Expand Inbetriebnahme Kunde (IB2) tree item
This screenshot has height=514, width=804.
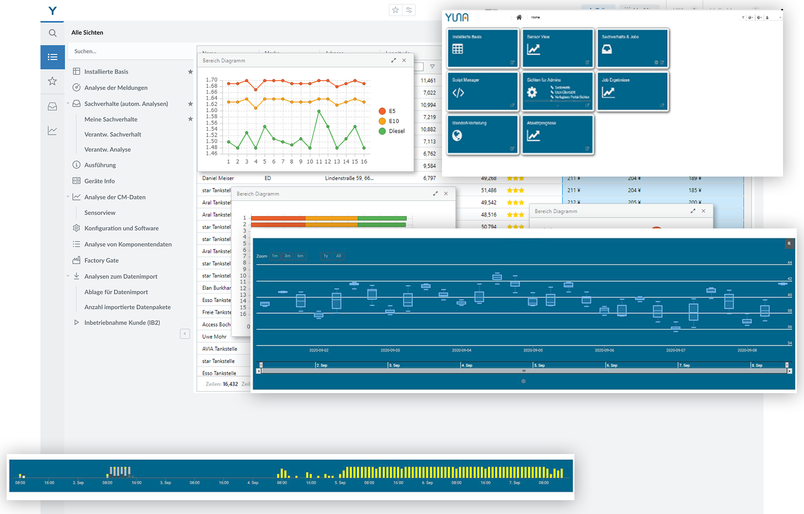(x=76, y=322)
